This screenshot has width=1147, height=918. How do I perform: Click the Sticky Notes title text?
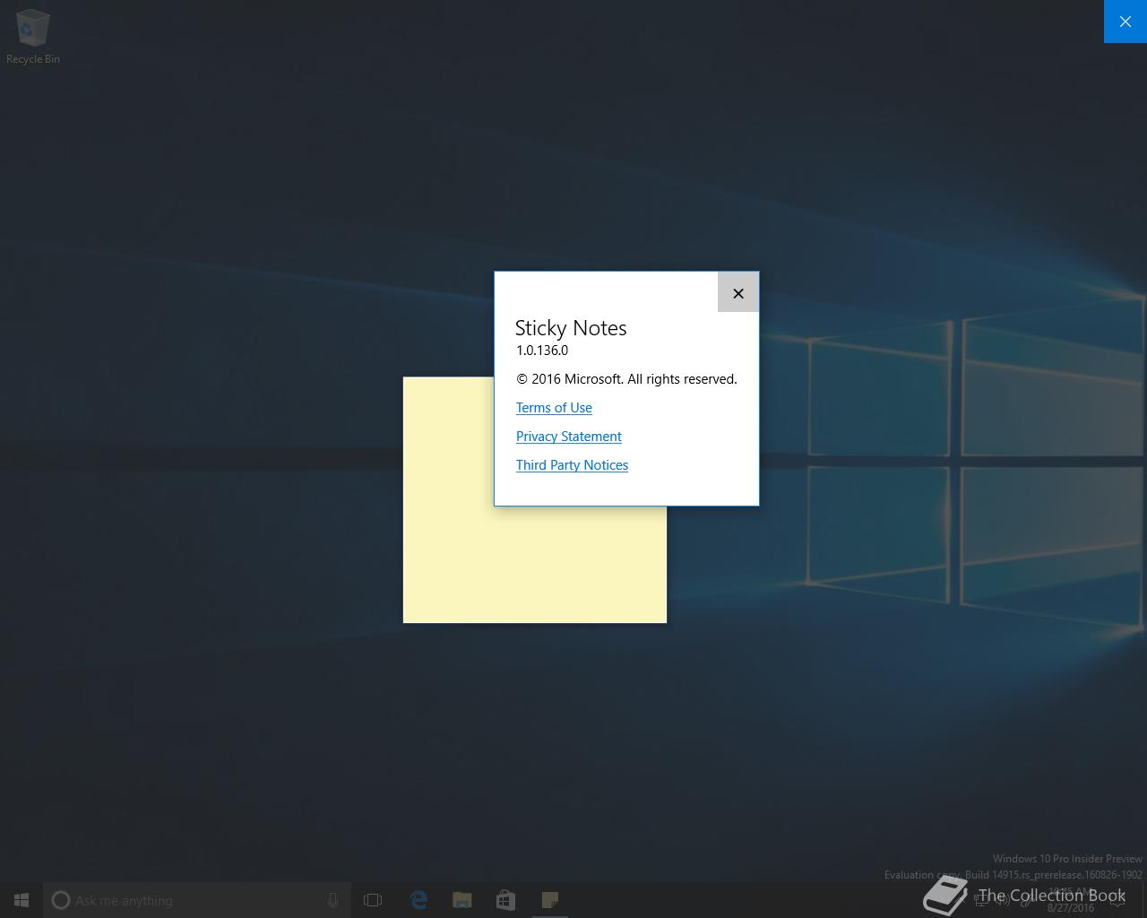tap(571, 328)
